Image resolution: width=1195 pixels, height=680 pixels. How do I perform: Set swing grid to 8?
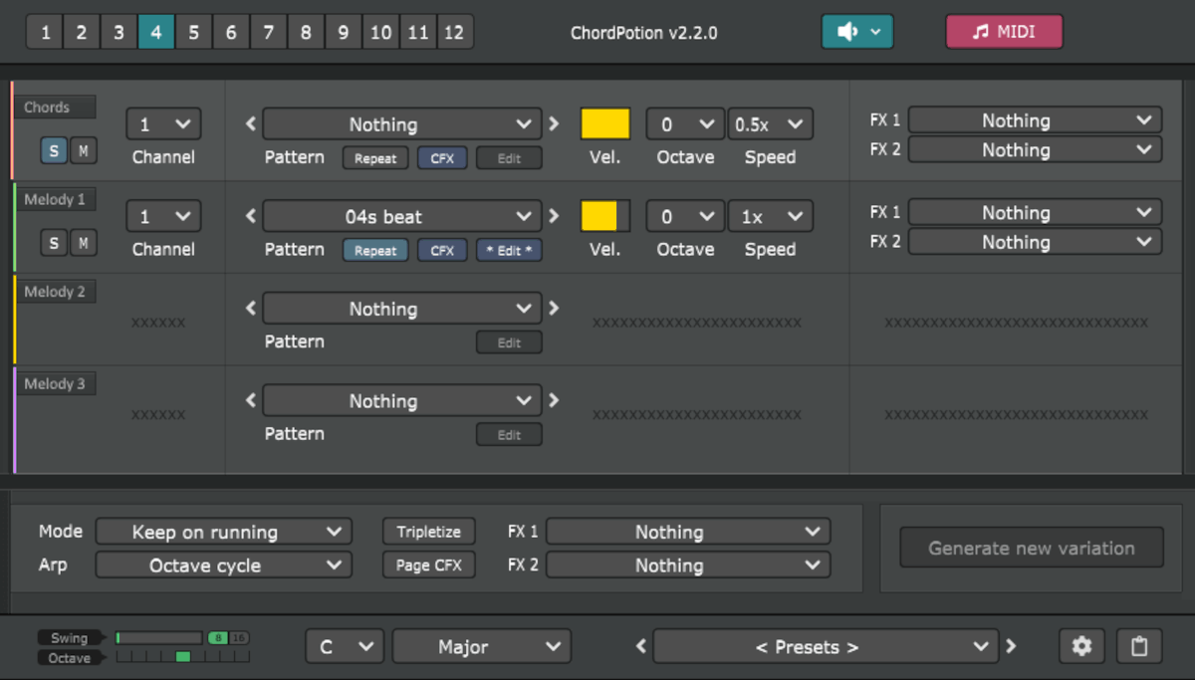(218, 638)
